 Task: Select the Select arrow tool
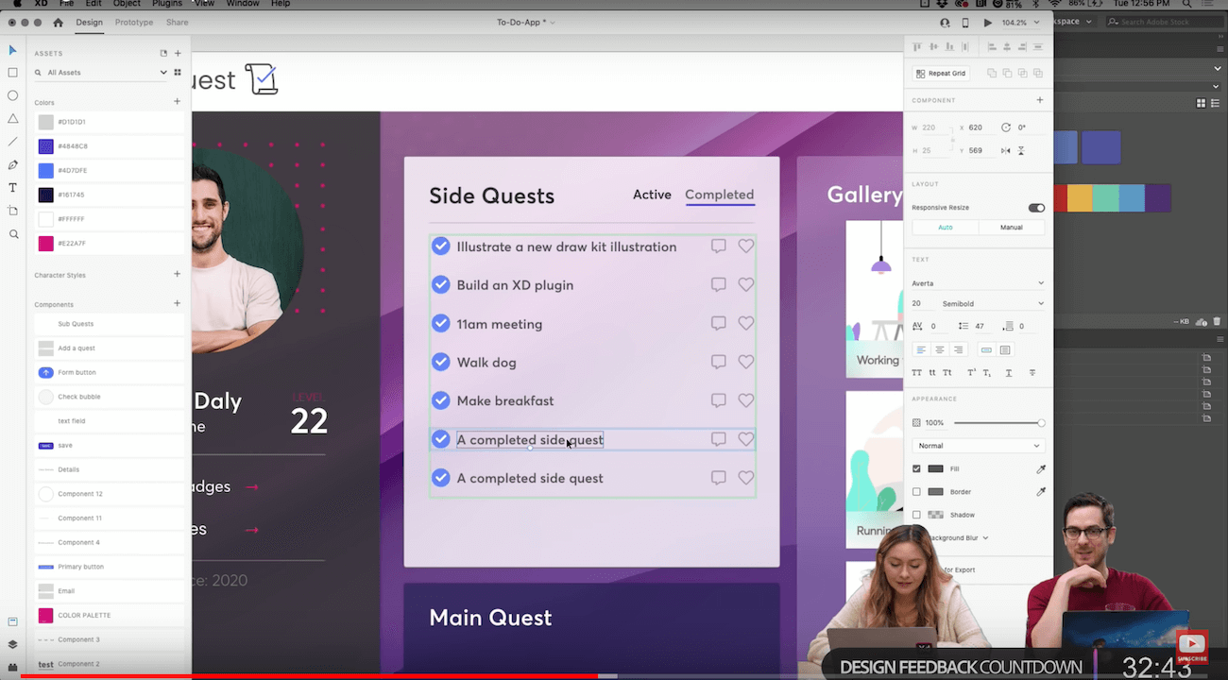[12, 50]
